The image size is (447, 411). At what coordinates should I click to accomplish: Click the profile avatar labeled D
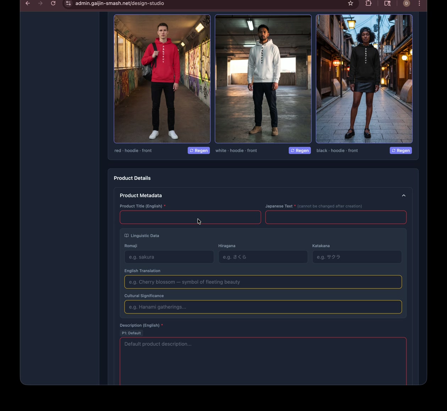[x=407, y=3]
